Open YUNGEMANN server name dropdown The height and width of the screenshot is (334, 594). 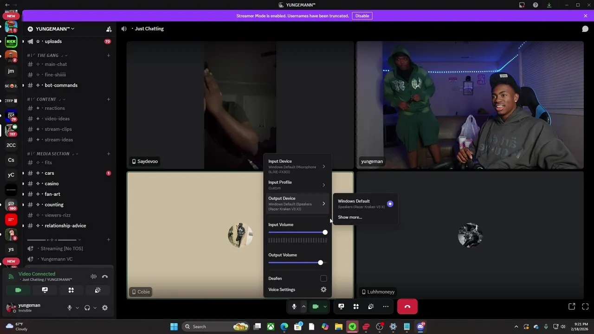(x=55, y=29)
